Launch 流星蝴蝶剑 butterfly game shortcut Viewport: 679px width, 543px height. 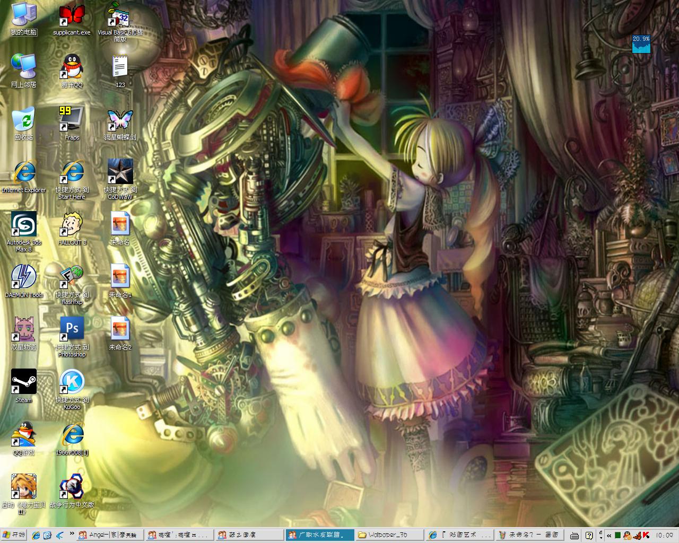click(120, 124)
